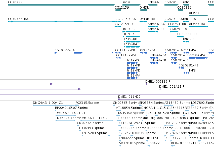The image size is (214, 147).
Task: Click the LD36493.5prime EST label
Action: pos(68,118)
